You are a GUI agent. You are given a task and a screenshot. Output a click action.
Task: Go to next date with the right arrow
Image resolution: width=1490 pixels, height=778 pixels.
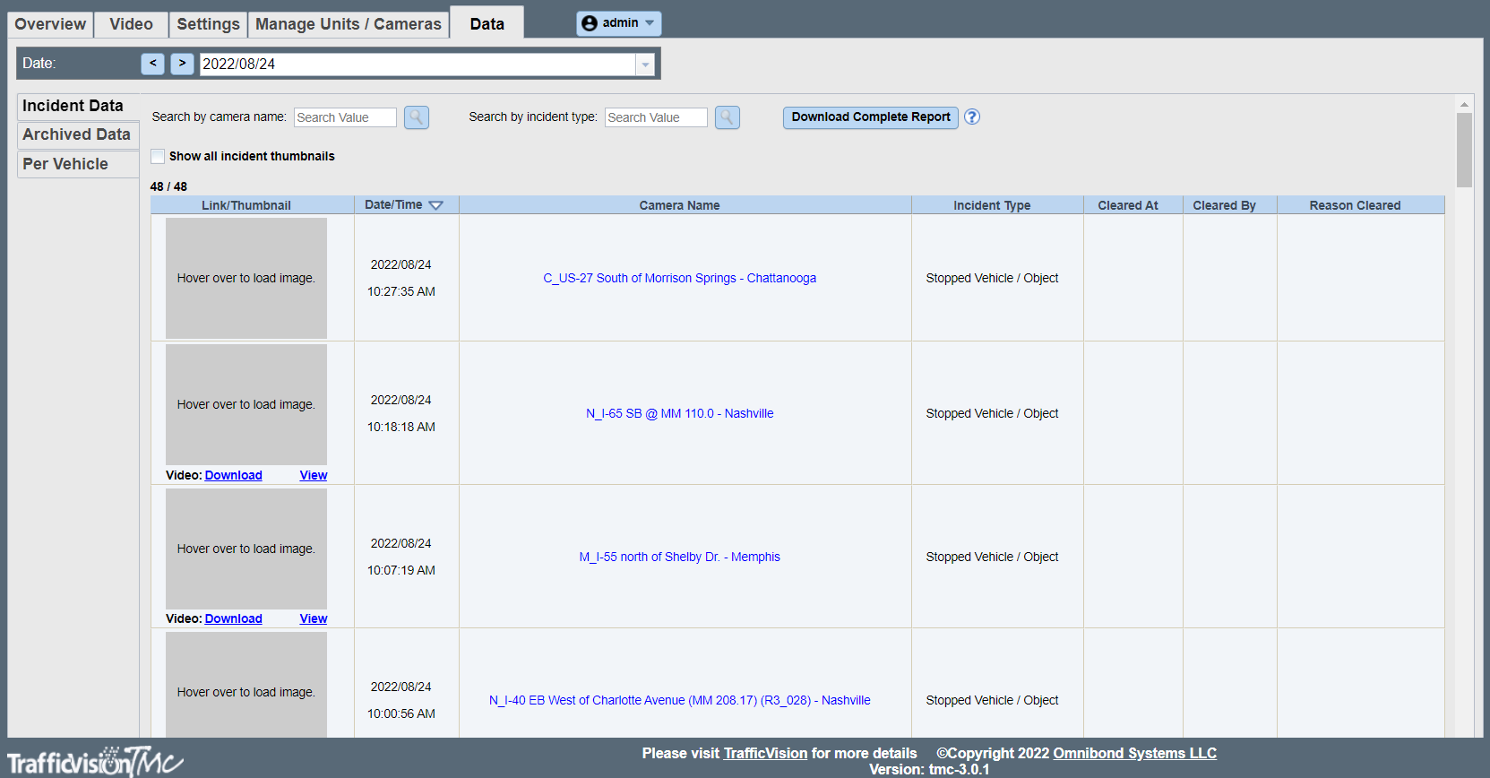point(182,64)
